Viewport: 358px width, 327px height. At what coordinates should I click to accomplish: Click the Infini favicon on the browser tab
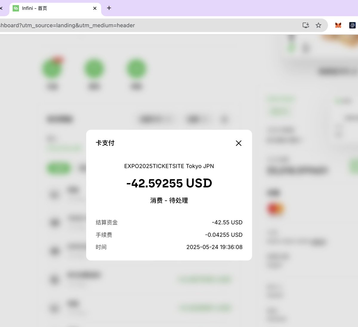pos(16,8)
